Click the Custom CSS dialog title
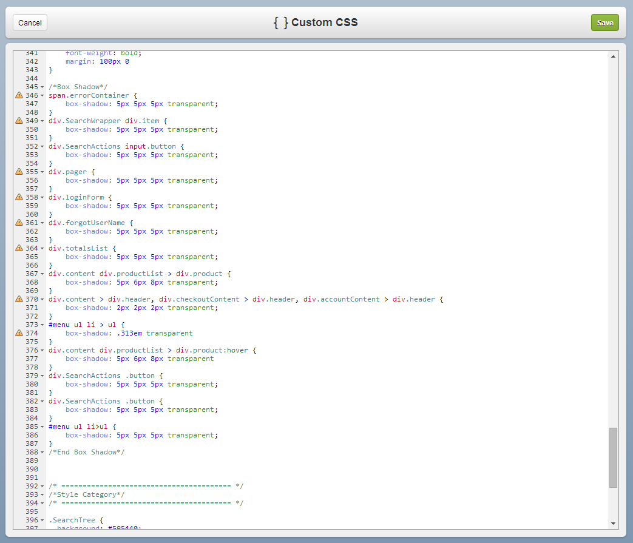This screenshot has width=633, height=543. click(x=324, y=22)
